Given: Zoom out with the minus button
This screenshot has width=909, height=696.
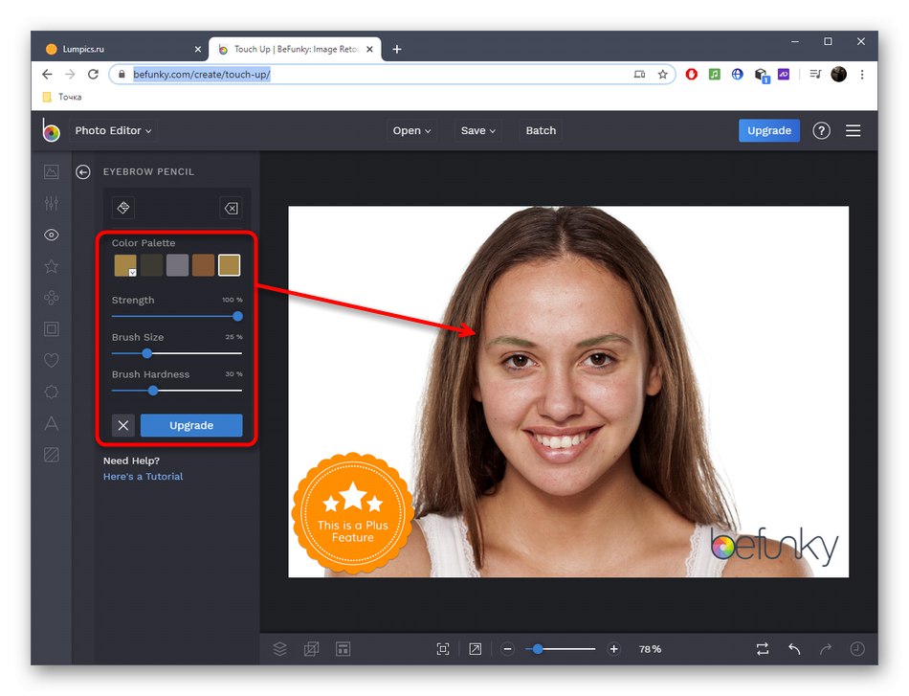Looking at the screenshot, I should (x=507, y=649).
